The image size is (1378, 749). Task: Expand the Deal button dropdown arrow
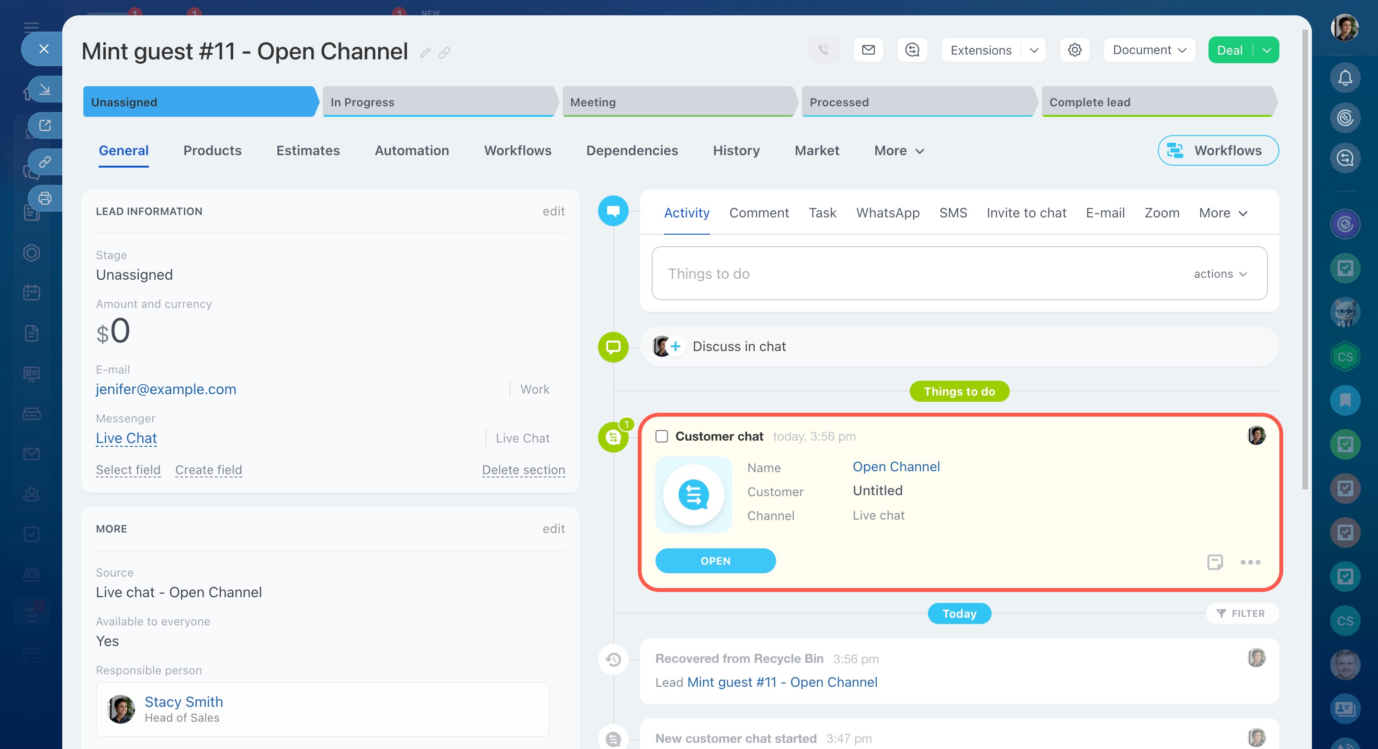tap(1267, 50)
